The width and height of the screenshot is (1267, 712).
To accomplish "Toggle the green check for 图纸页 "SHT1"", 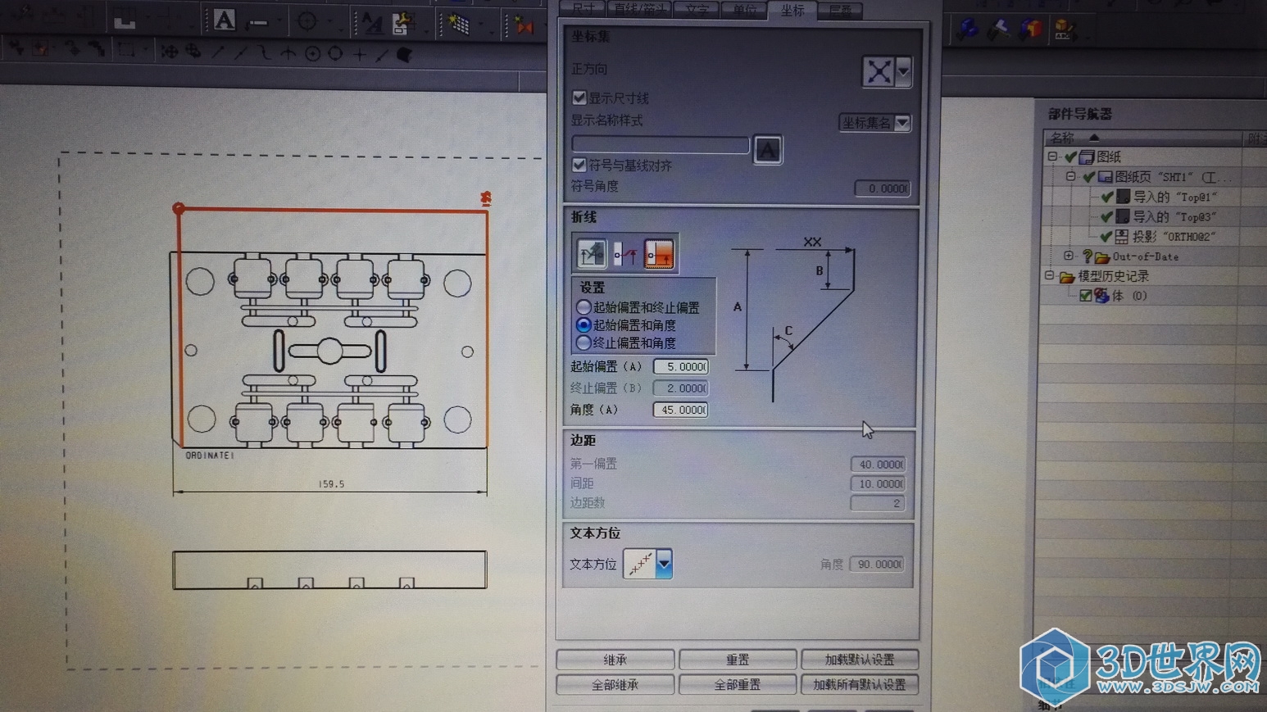I will point(1088,176).
